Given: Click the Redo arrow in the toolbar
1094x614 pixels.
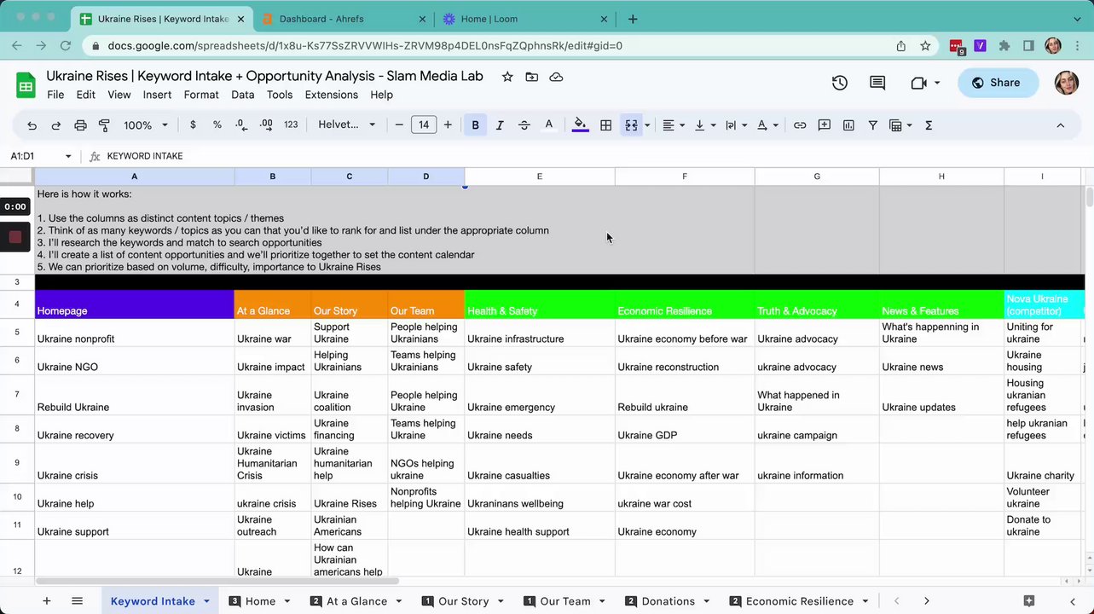Looking at the screenshot, I should [x=56, y=125].
